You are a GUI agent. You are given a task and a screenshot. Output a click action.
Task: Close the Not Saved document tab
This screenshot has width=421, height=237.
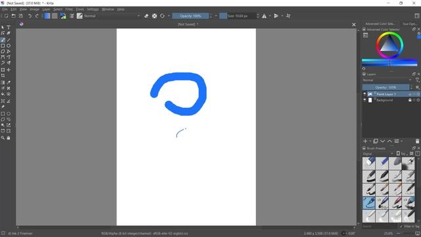[354, 24]
